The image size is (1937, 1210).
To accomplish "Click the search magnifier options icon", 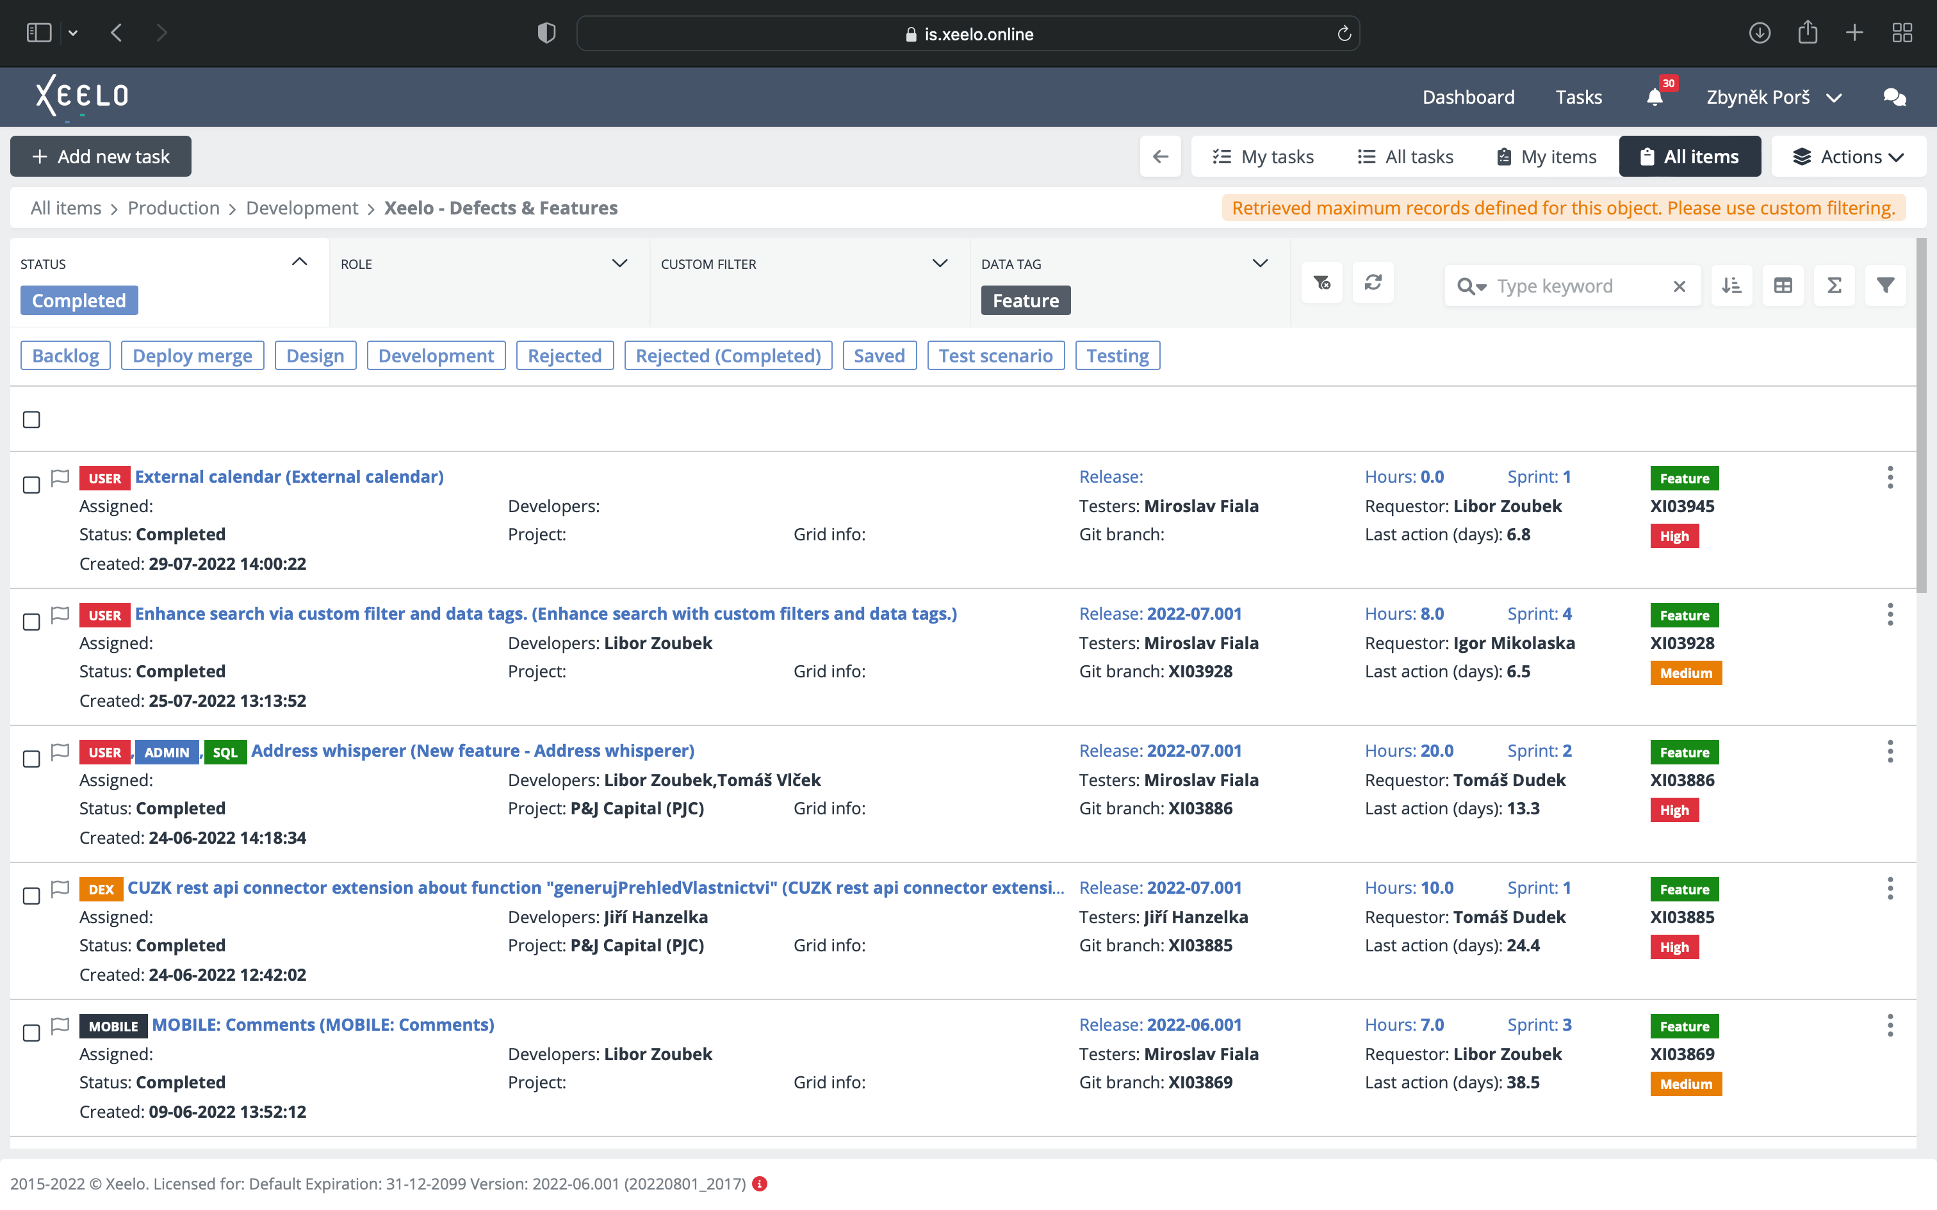I will 1471,287.
